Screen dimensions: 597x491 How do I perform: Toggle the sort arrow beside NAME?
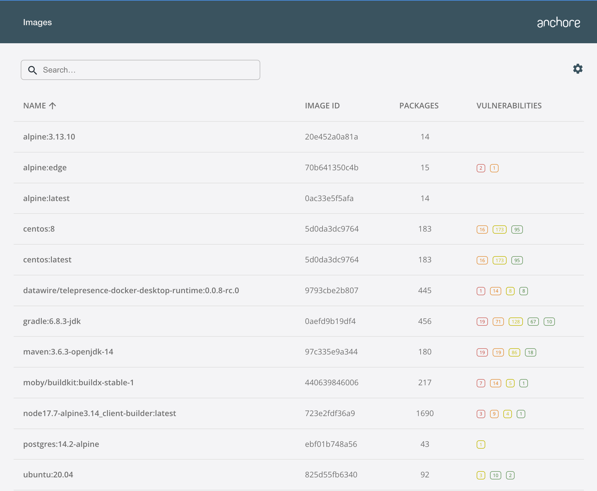[52, 106]
